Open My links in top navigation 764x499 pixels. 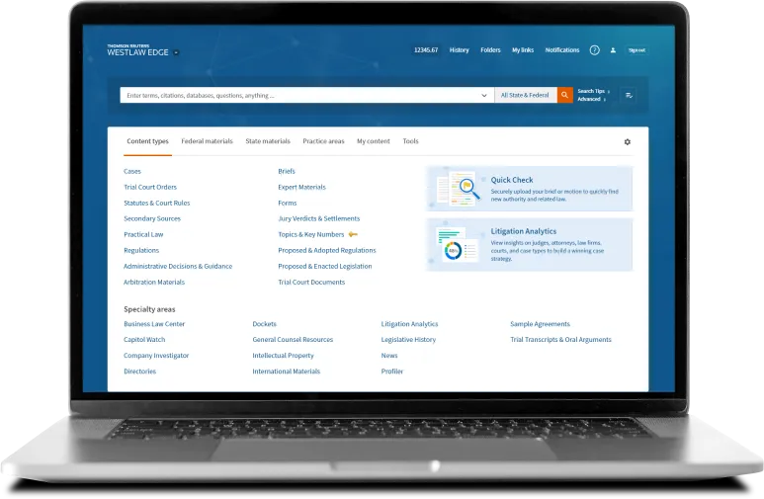[x=523, y=50]
